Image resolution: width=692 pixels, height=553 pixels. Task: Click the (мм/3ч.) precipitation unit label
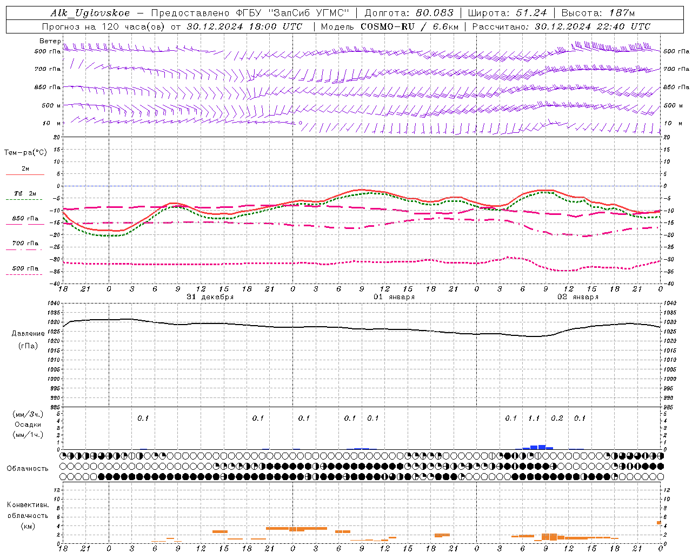[28, 415]
